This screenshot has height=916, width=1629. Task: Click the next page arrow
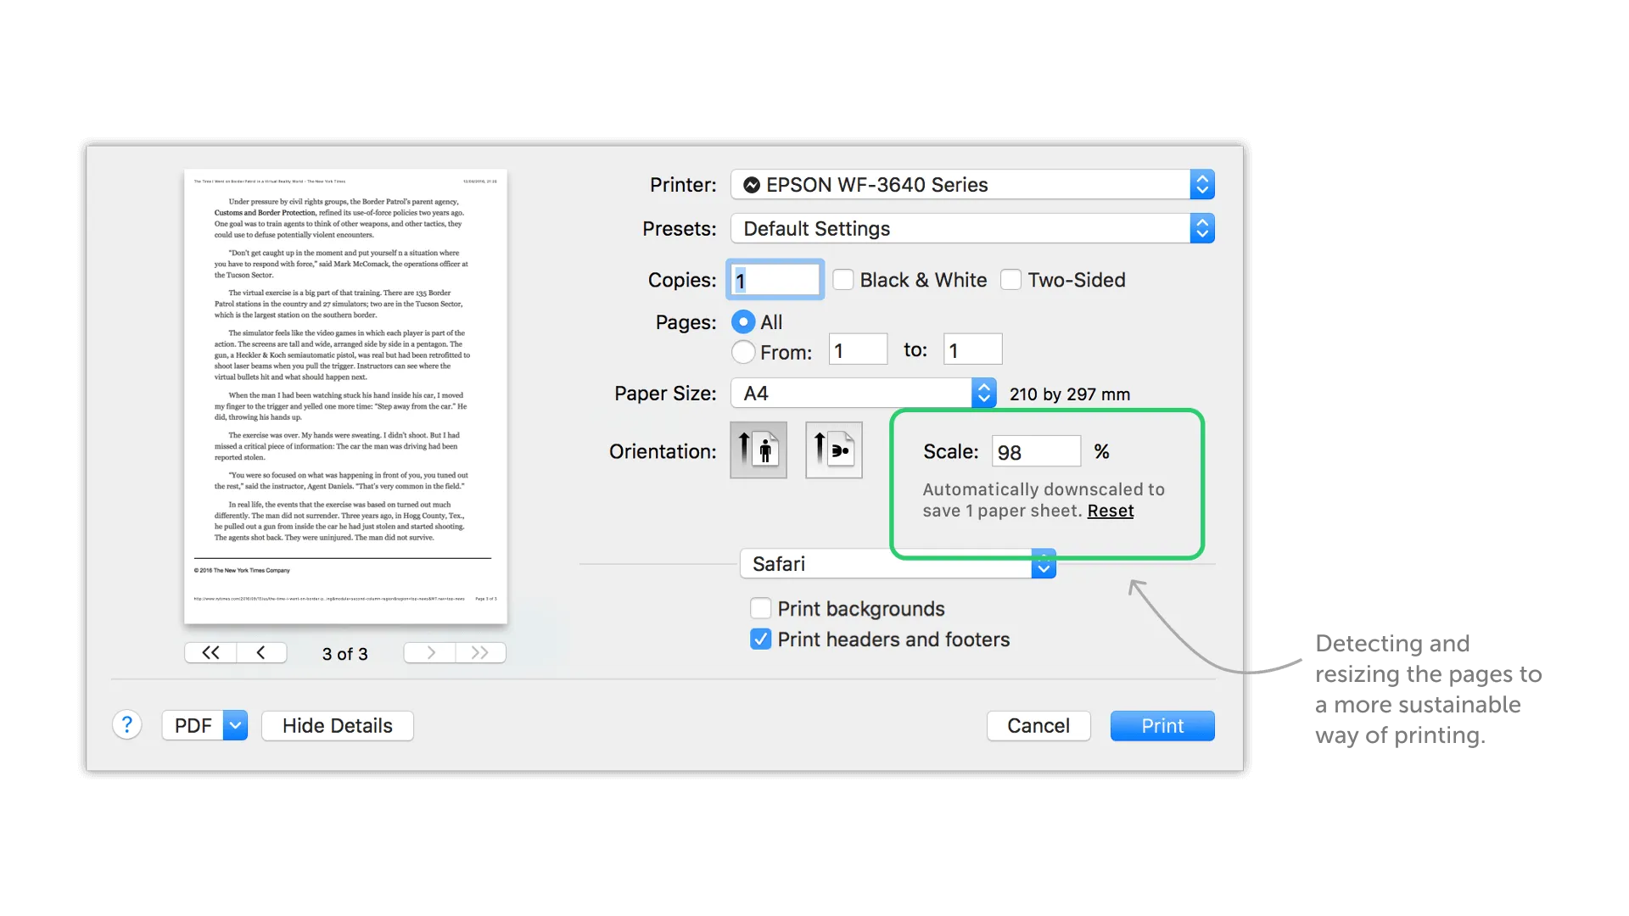click(x=430, y=652)
